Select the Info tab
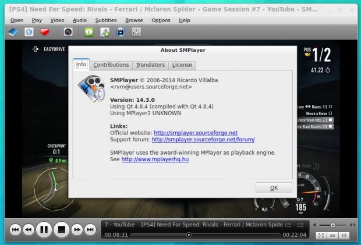Image resolution: width=361 pixels, height=245 pixels. coord(81,65)
